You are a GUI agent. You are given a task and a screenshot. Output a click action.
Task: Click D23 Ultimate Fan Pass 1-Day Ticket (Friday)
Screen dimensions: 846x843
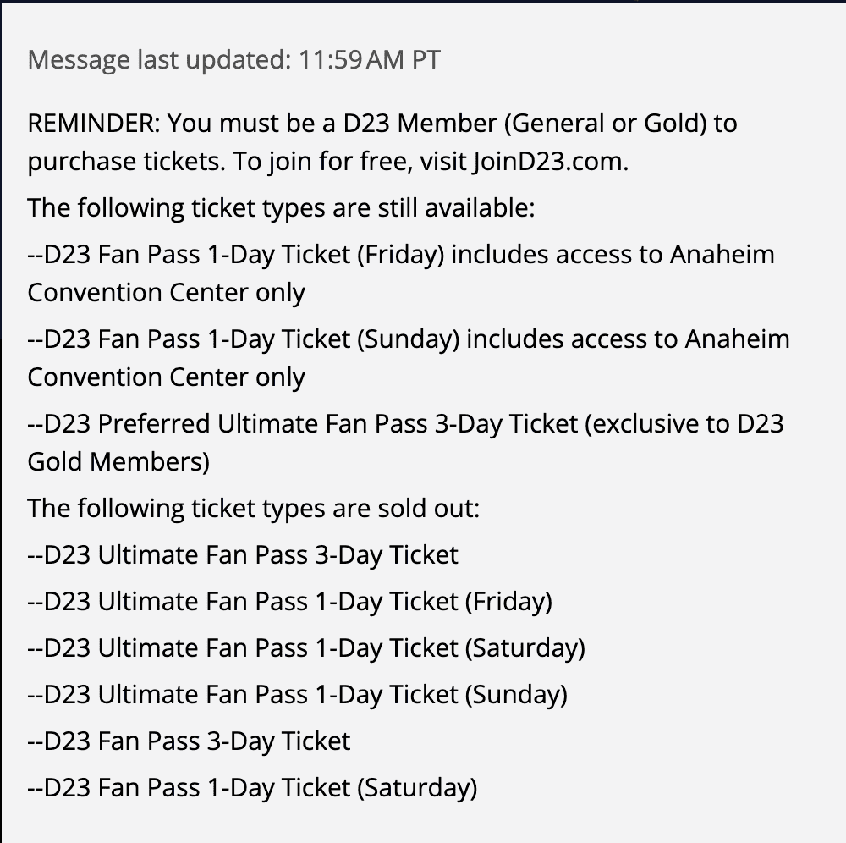coord(289,601)
